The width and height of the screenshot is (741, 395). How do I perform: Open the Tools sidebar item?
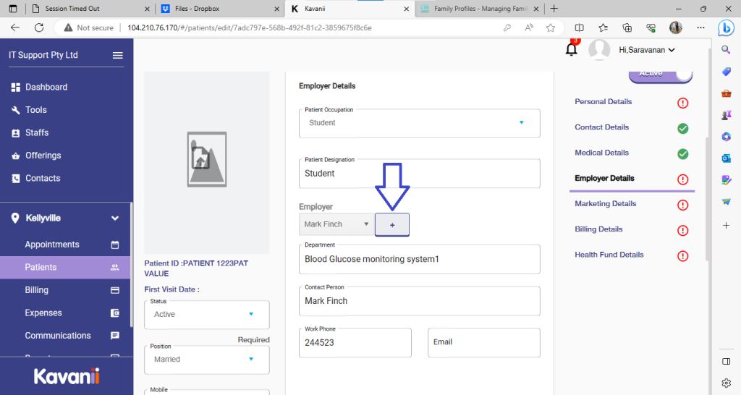point(35,110)
